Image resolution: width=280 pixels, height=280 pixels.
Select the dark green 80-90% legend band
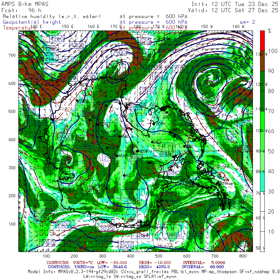[262, 81]
